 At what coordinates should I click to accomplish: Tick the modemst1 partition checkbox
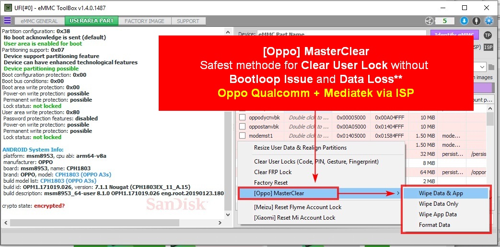(x=243, y=136)
